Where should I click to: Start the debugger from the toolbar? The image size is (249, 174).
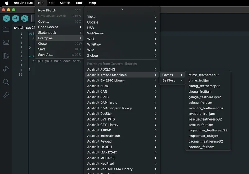click(25, 18)
